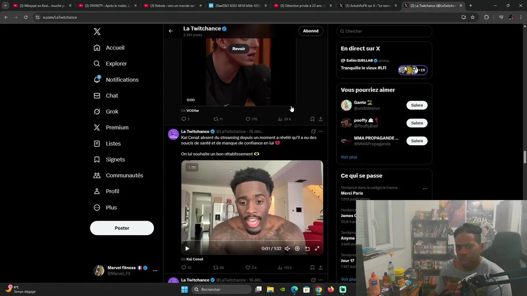
Task: Open browser extensions menu
Action: (487, 17)
